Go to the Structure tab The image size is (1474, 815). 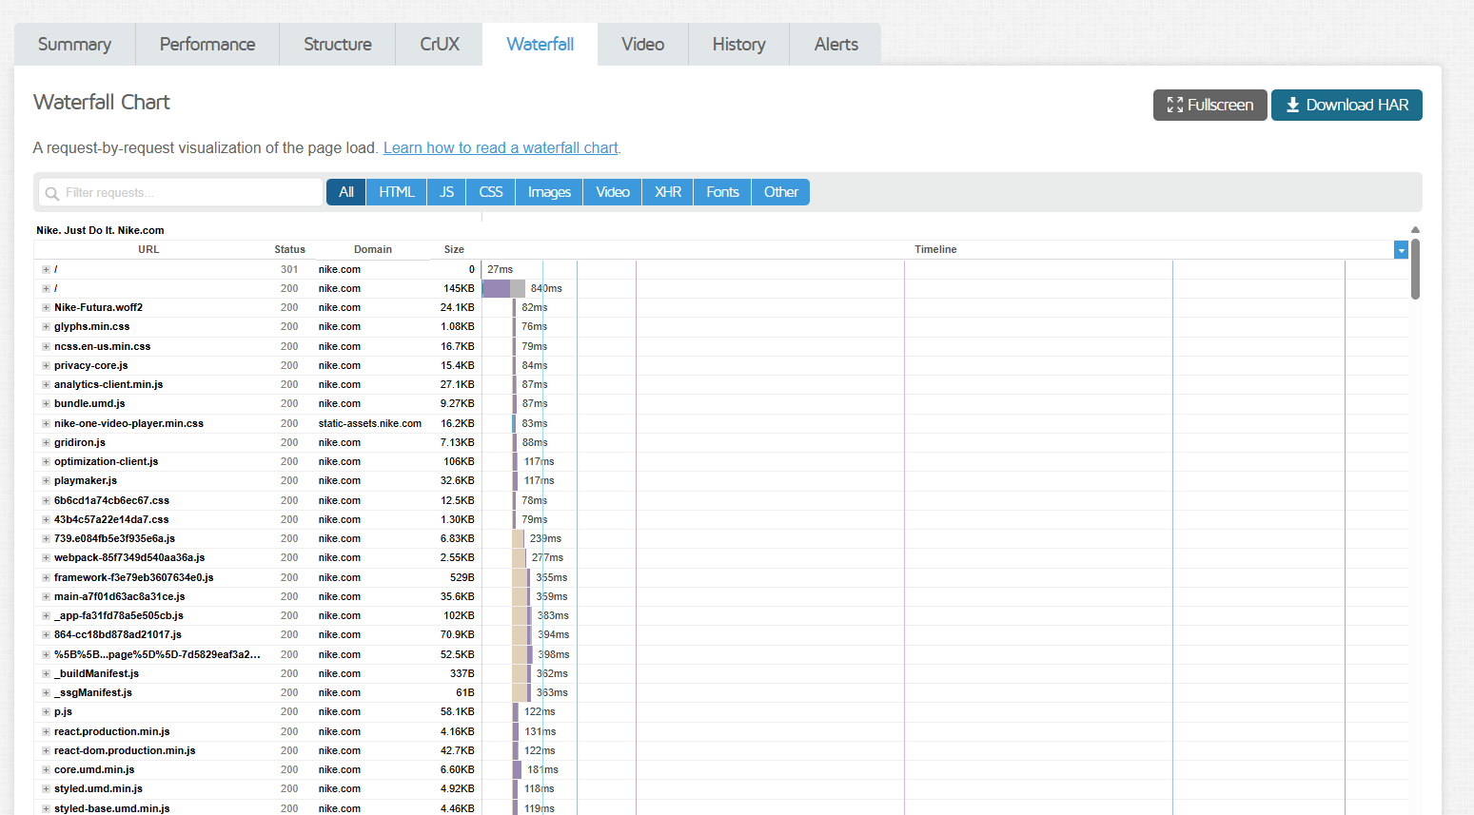338,45
